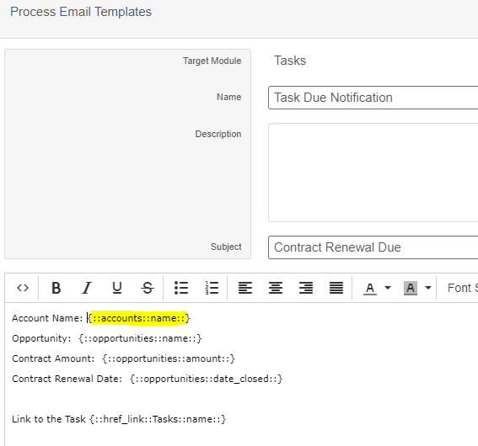
Task: Click into the Description text area
Action: 373,173
